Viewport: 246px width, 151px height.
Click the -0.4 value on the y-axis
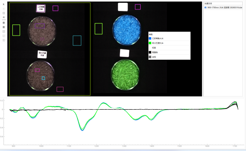pos(1,128)
